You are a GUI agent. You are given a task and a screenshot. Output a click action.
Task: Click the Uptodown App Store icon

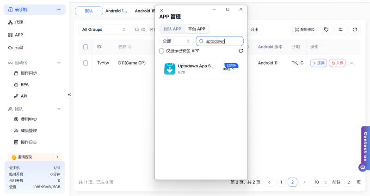tap(170, 69)
